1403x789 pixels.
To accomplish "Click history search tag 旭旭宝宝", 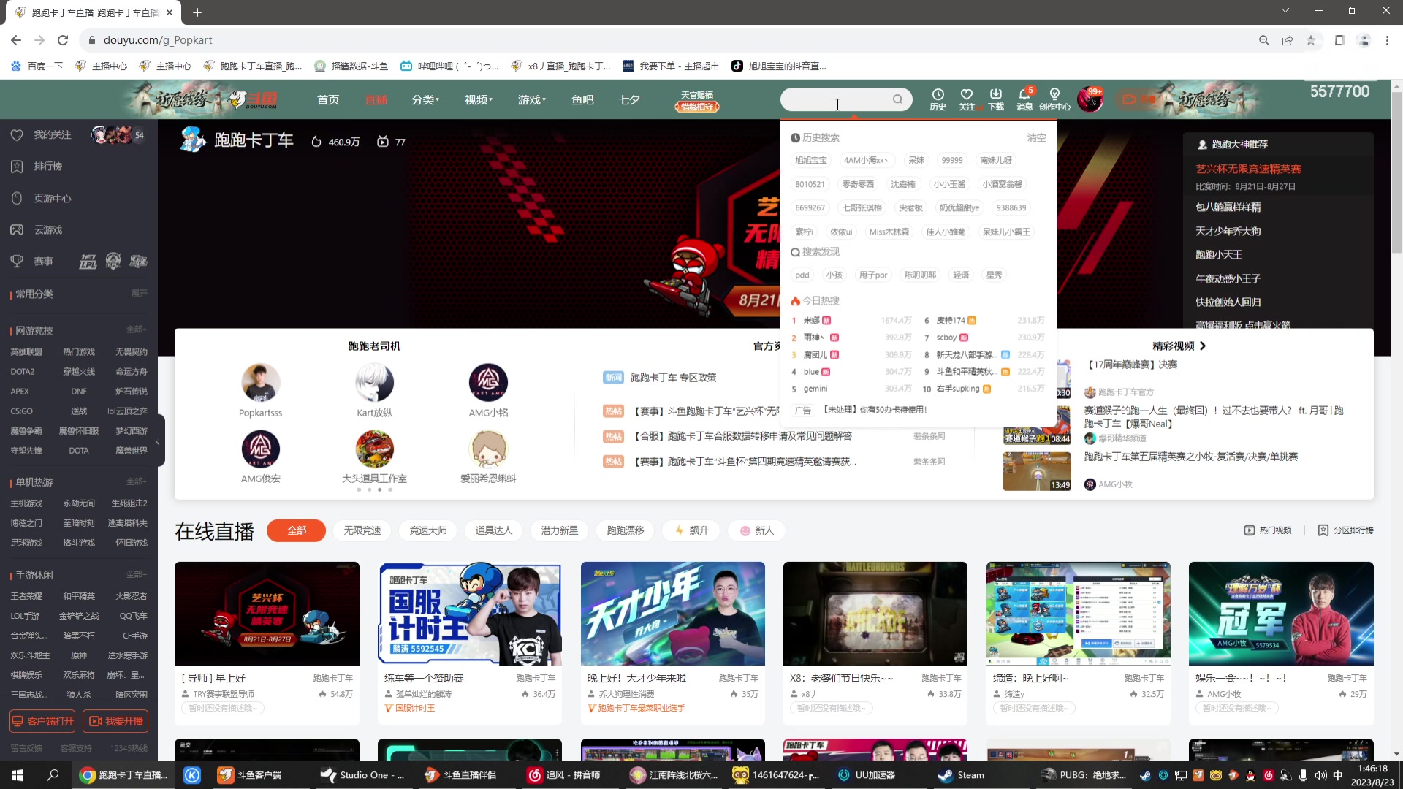I will click(x=811, y=161).
